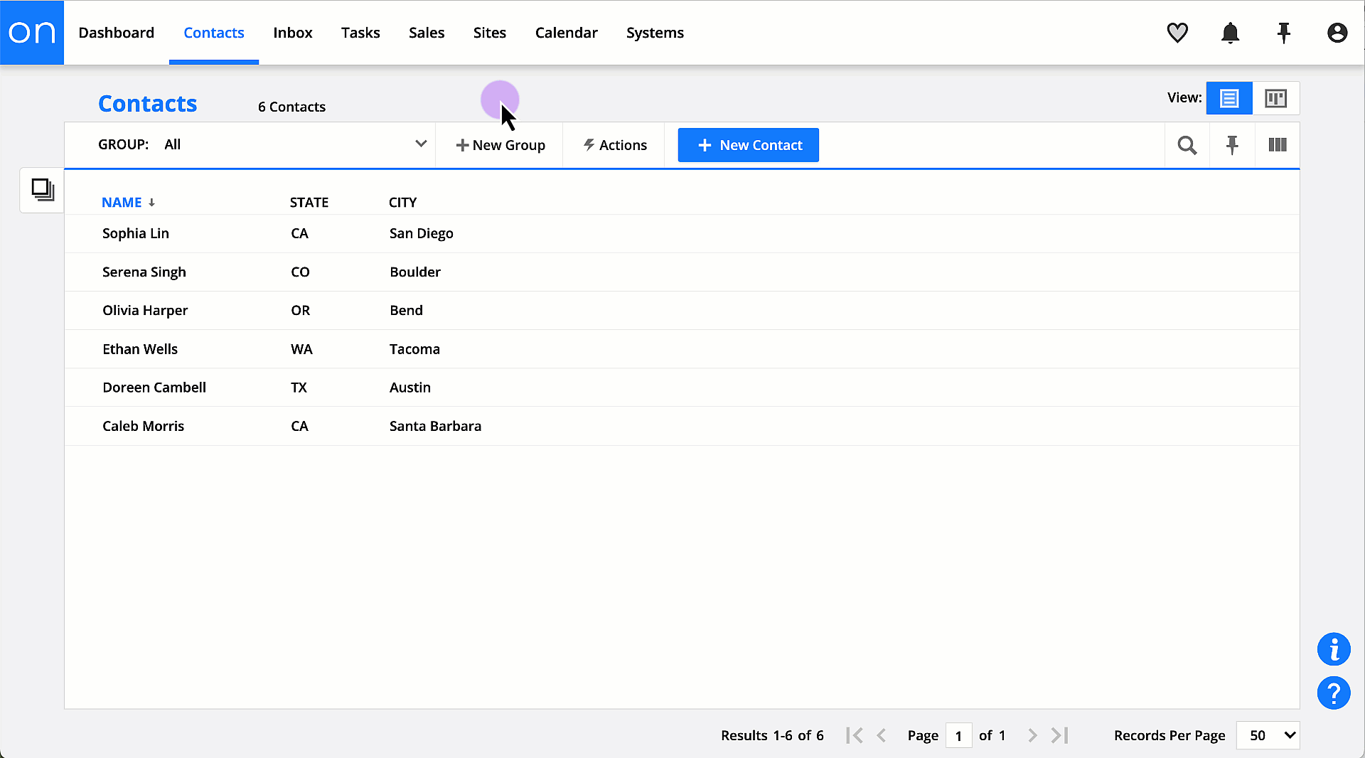
Task: Open the question mark help button
Action: (x=1333, y=693)
